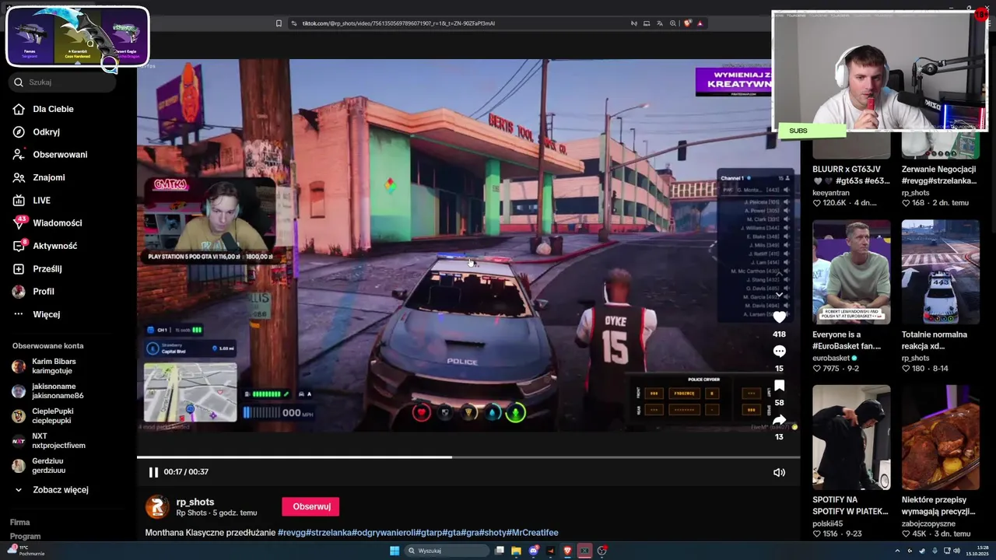This screenshot has width=996, height=560.
Task: Open Totalnie normalna reakcja video thumbnail
Action: coord(940,271)
